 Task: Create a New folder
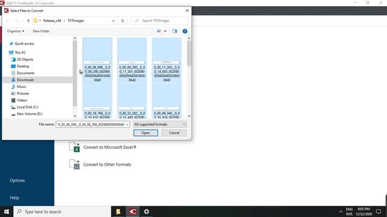pyautogui.click(x=41, y=31)
